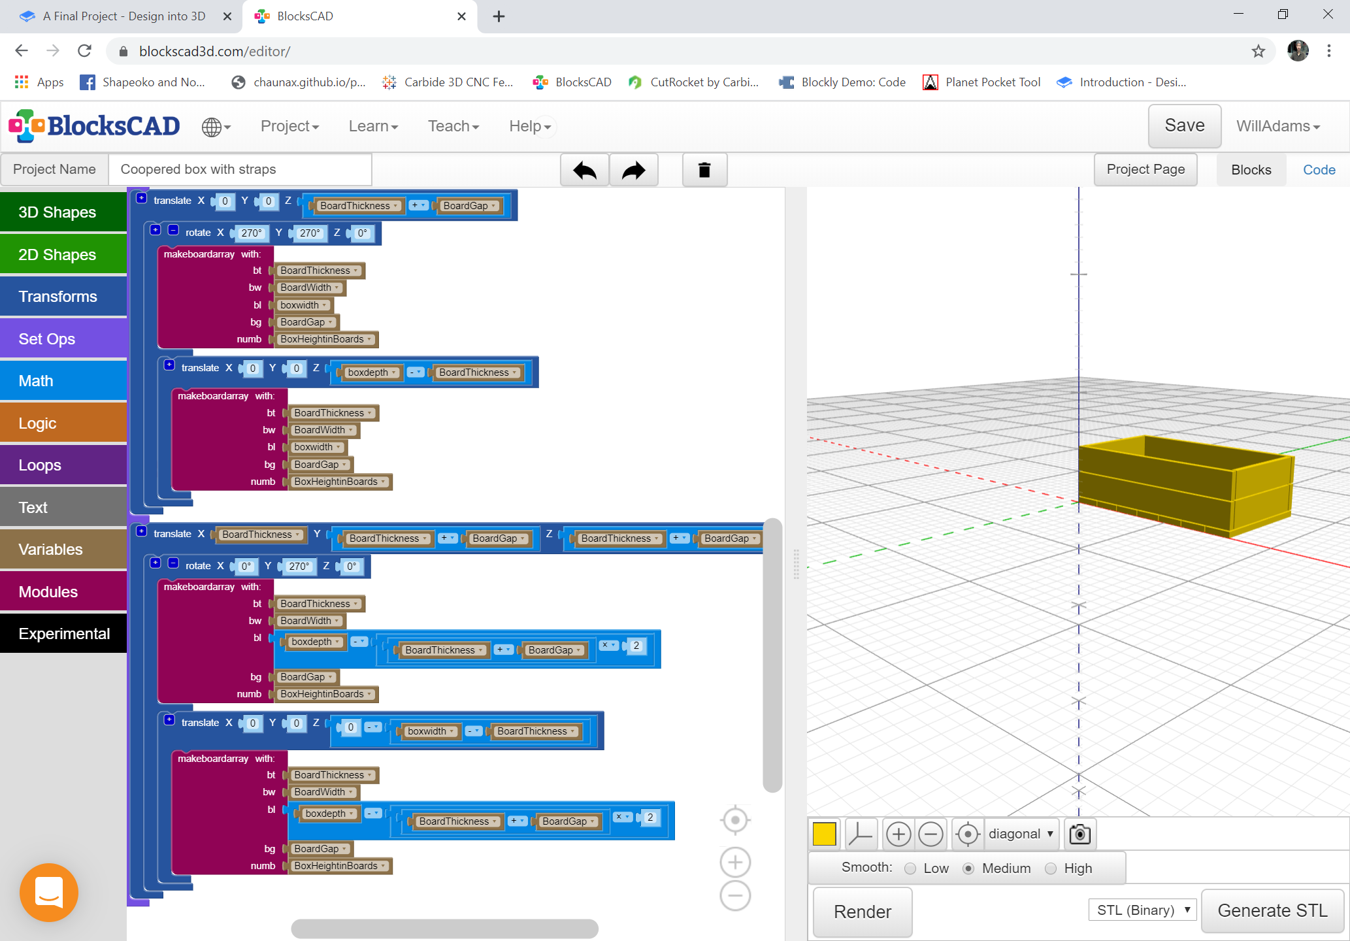Zoom in the 3D render view

pos(898,834)
